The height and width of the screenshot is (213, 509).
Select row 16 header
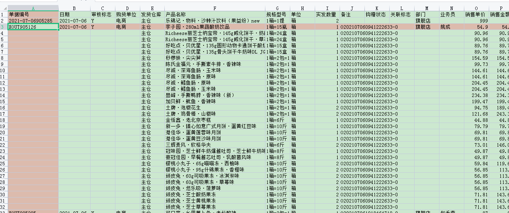[x=4, y=107]
